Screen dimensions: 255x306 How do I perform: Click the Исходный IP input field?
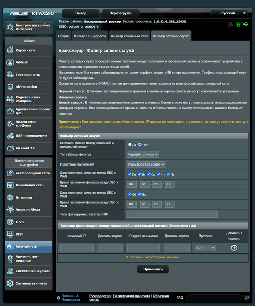coord(77,248)
